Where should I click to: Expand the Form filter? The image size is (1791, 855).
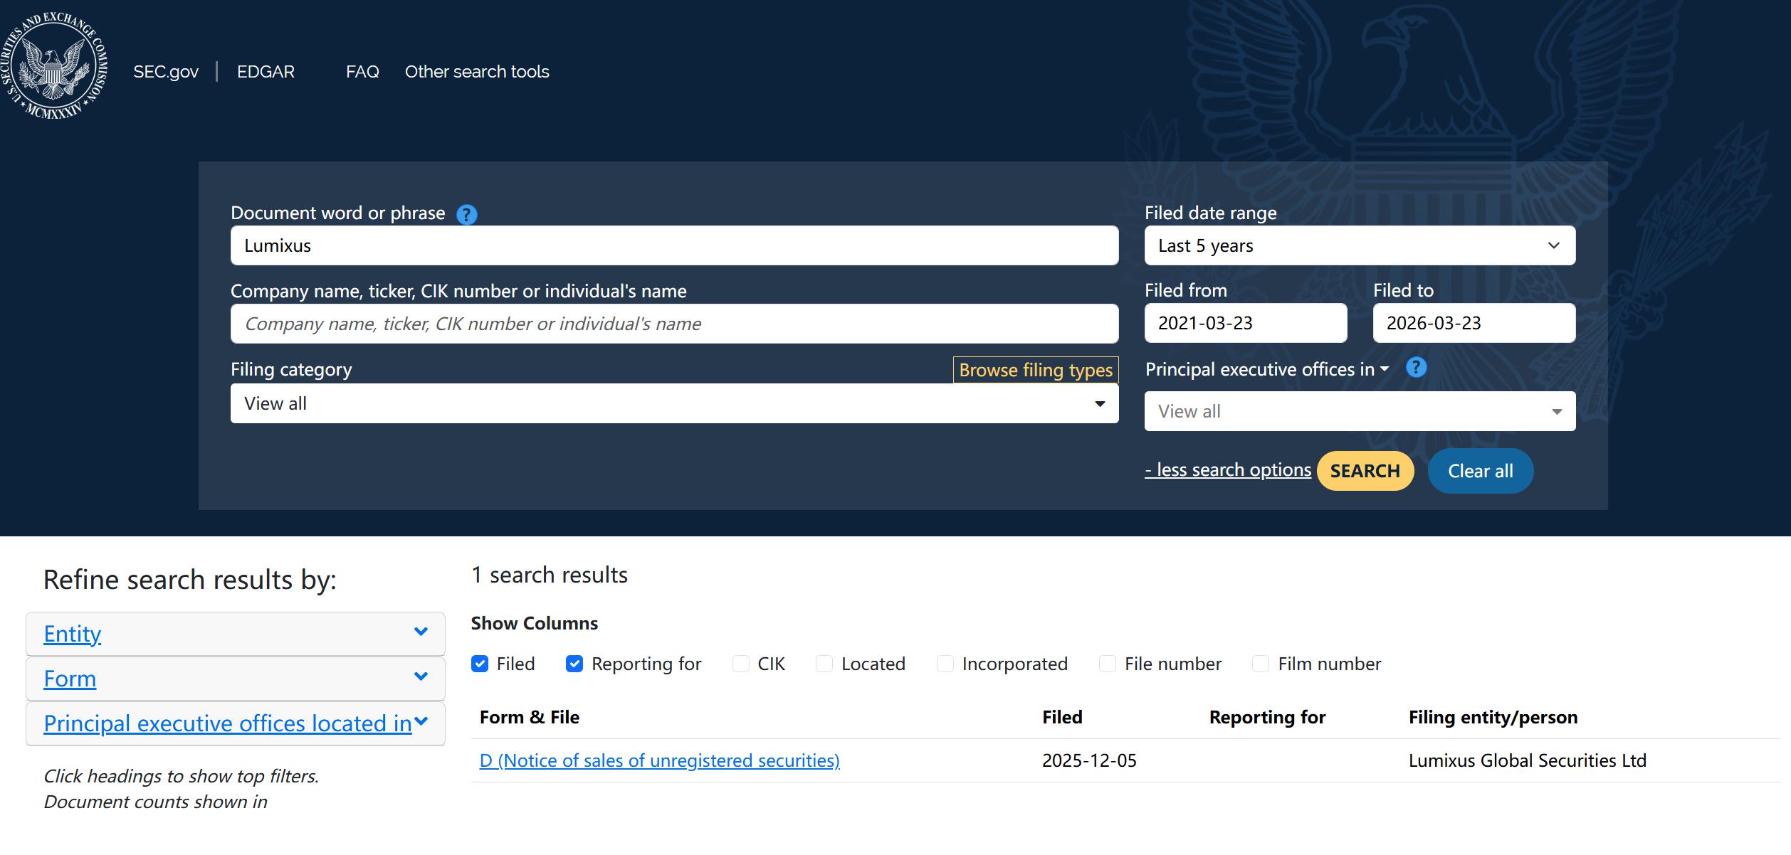coord(236,679)
